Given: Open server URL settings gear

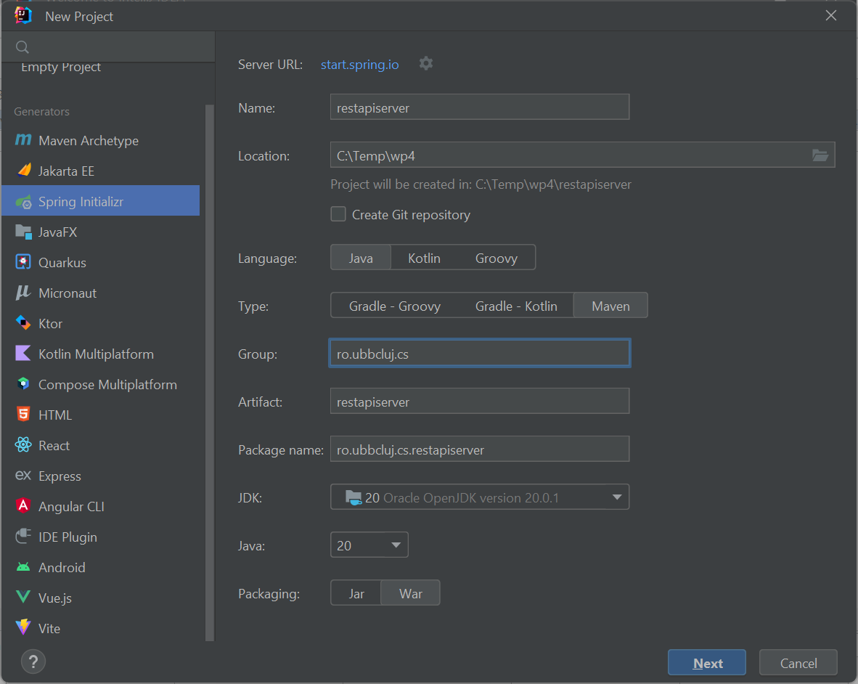Looking at the screenshot, I should tap(425, 63).
